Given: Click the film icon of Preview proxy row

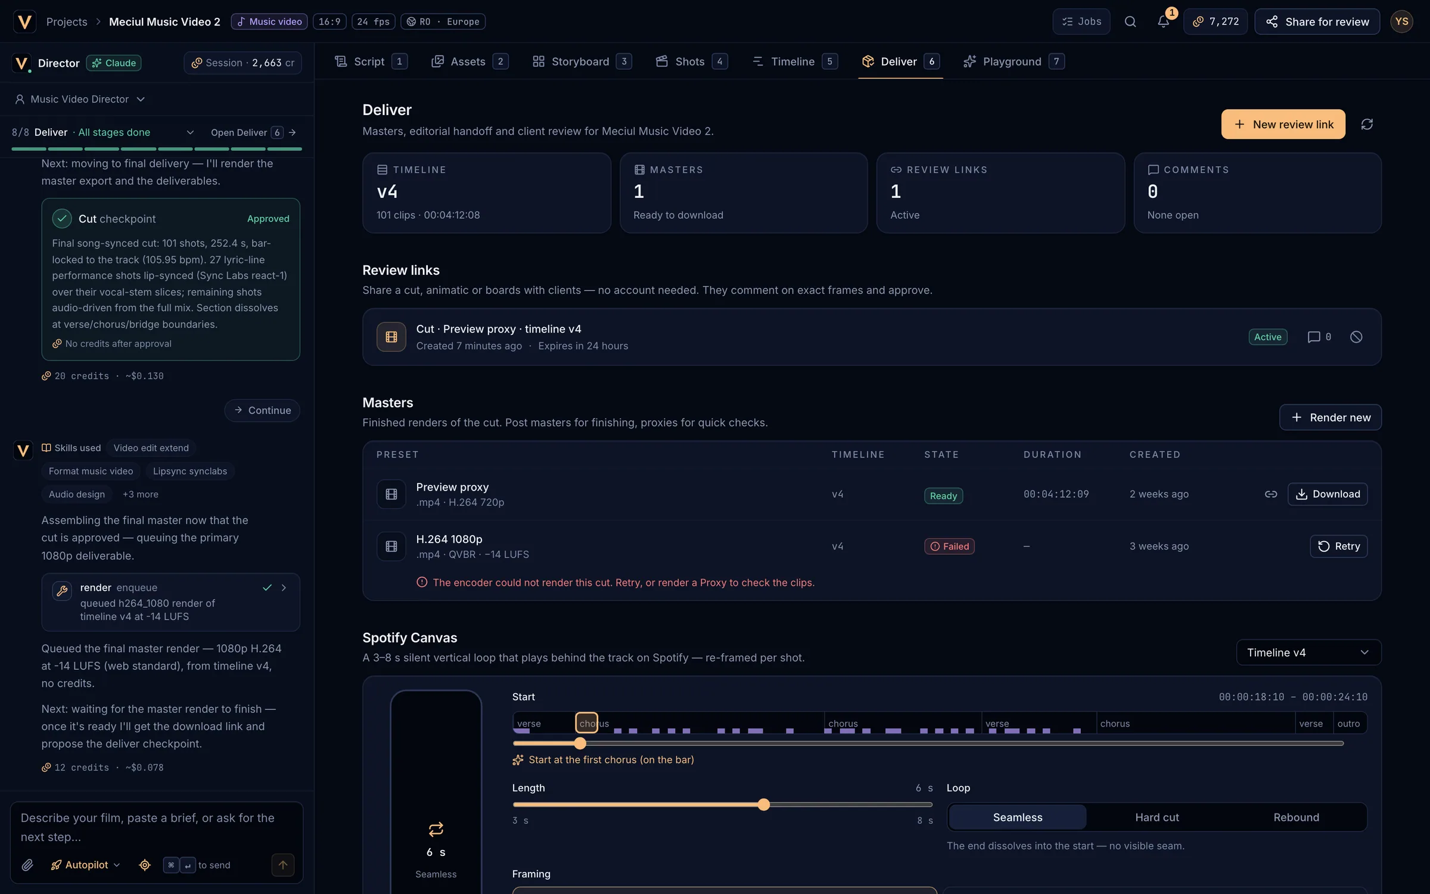Looking at the screenshot, I should click(x=391, y=494).
